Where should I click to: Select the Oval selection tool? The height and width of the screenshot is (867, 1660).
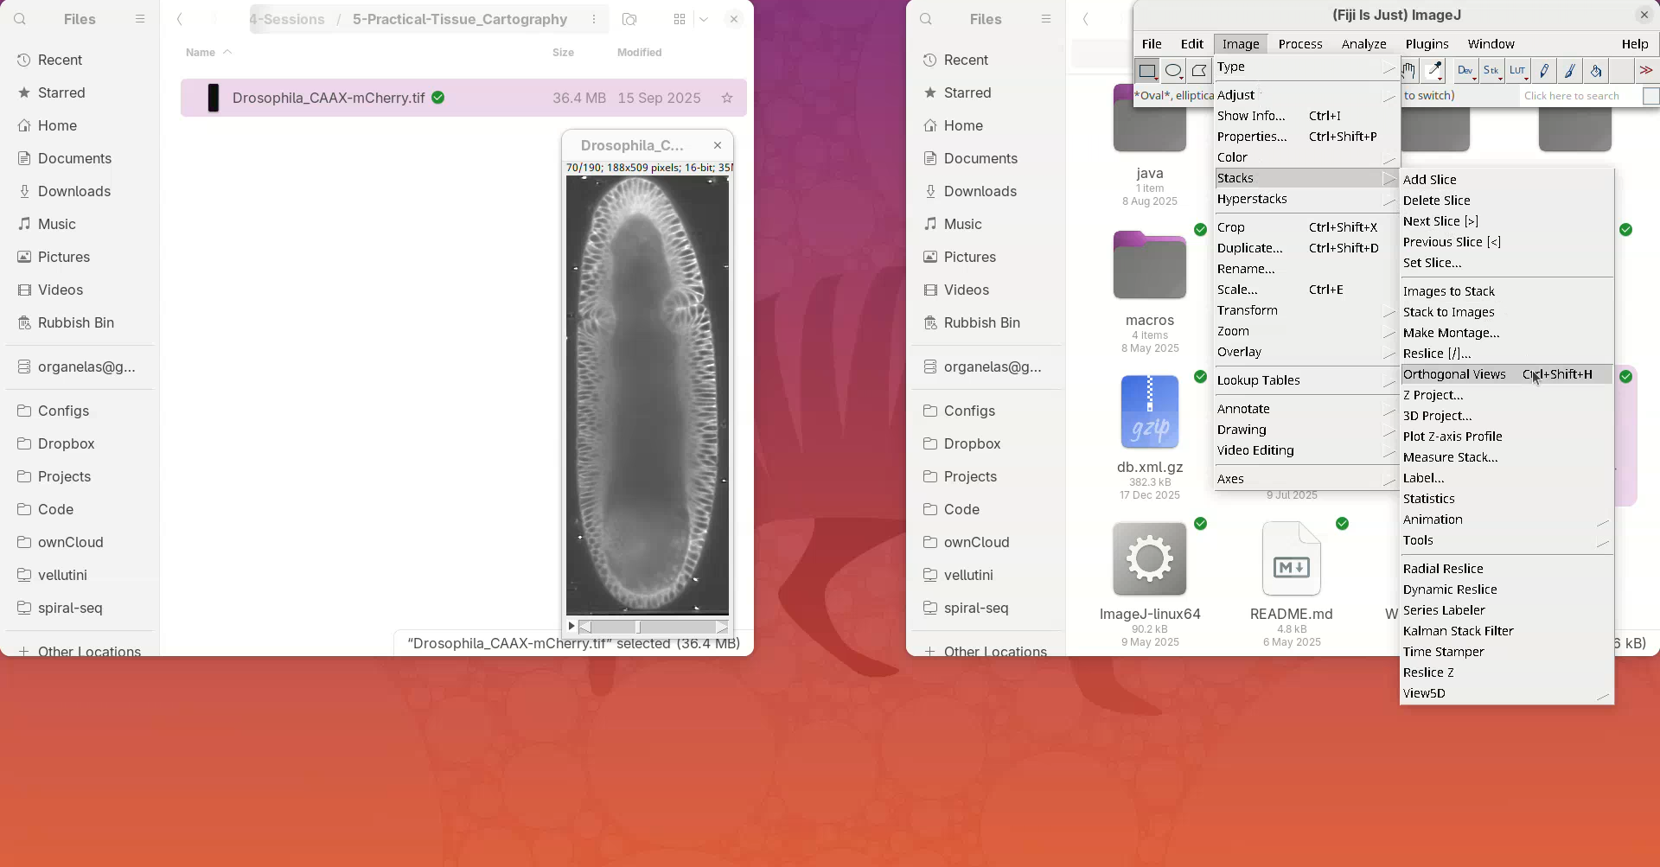(x=1173, y=71)
